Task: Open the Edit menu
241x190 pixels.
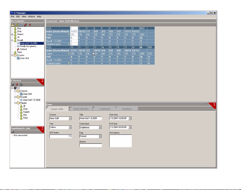Action: (18, 16)
